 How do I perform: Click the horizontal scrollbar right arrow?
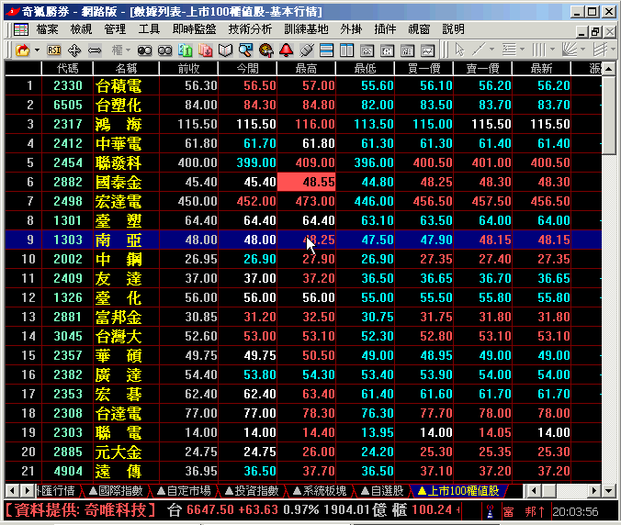[x=593, y=491]
